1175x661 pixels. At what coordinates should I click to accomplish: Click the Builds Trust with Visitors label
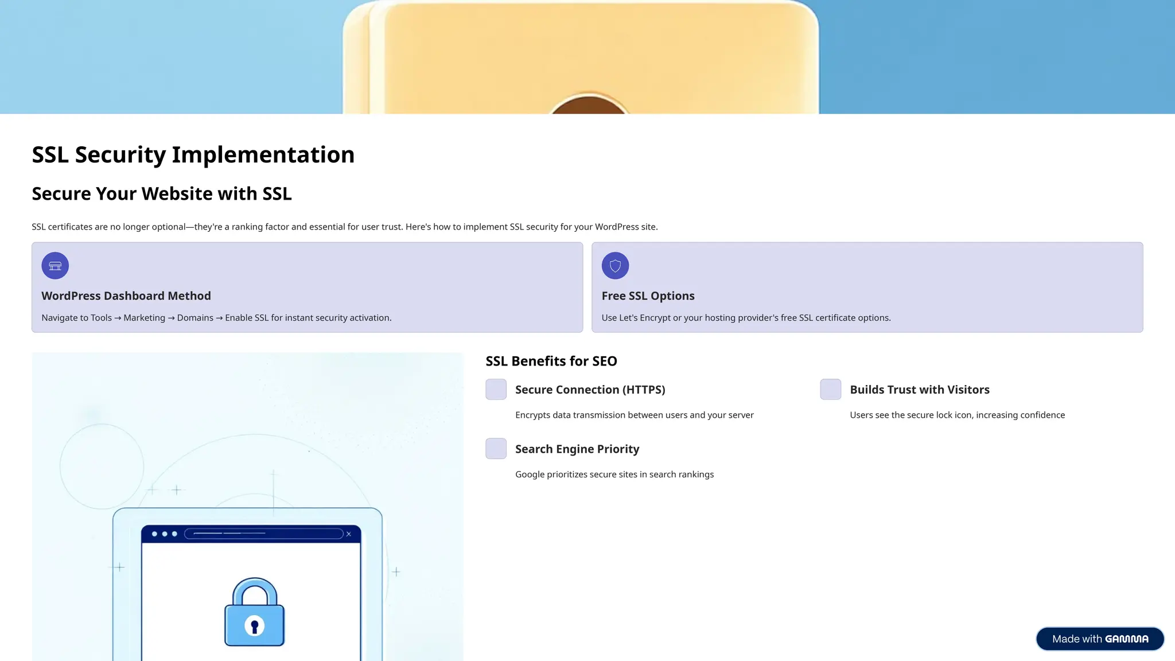pos(919,390)
